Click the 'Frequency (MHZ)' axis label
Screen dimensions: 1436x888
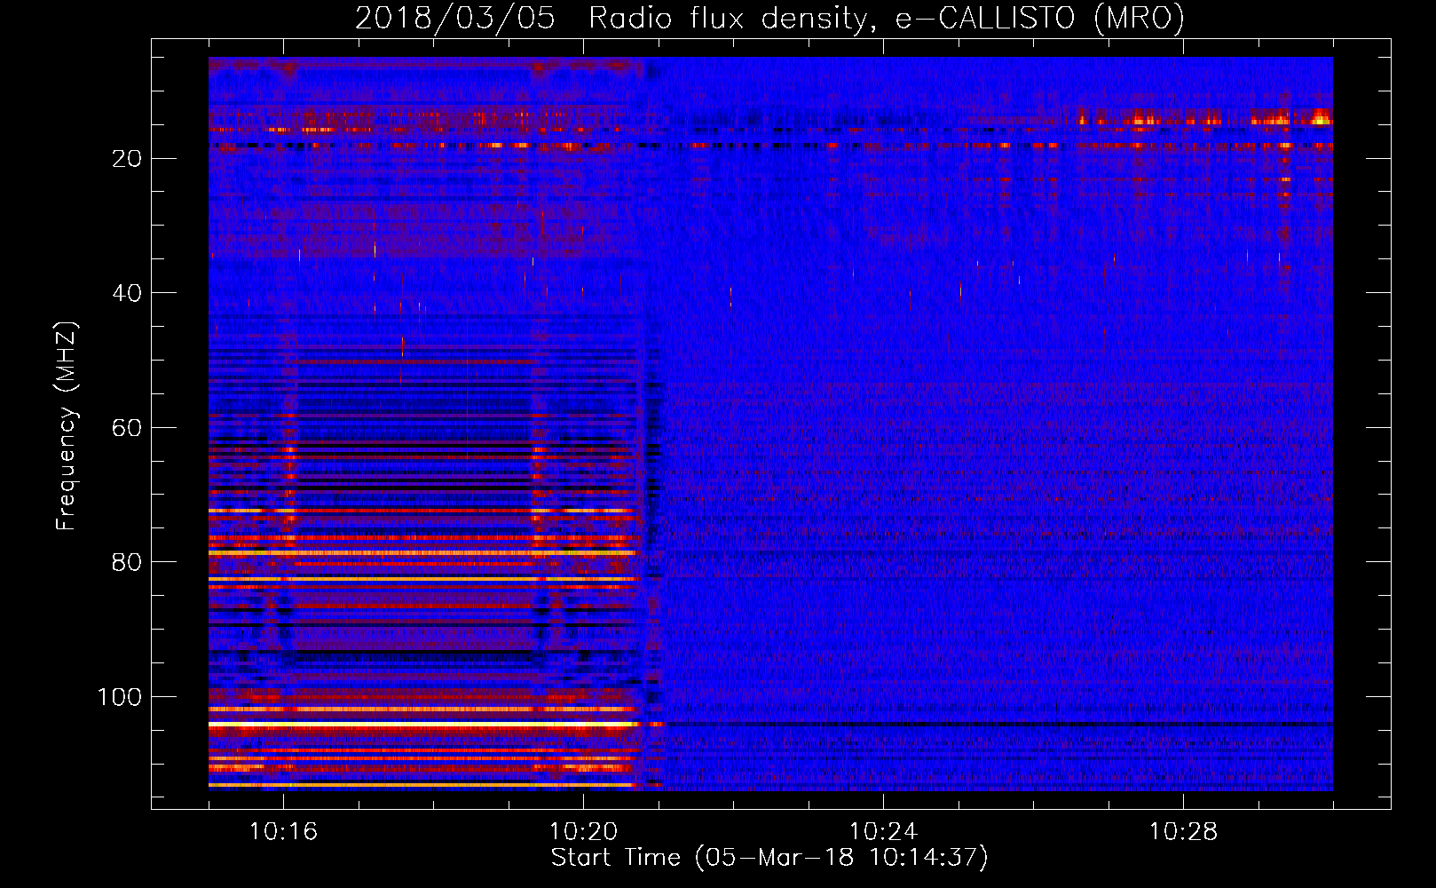point(67,426)
